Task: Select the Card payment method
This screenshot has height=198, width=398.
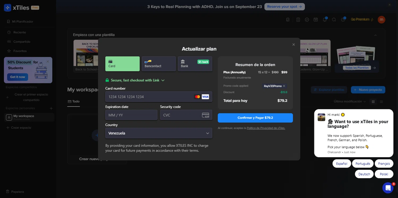Action: click(x=122, y=64)
